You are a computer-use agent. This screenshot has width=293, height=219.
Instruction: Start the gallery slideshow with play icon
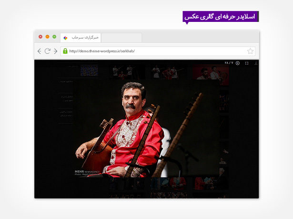click(238, 63)
